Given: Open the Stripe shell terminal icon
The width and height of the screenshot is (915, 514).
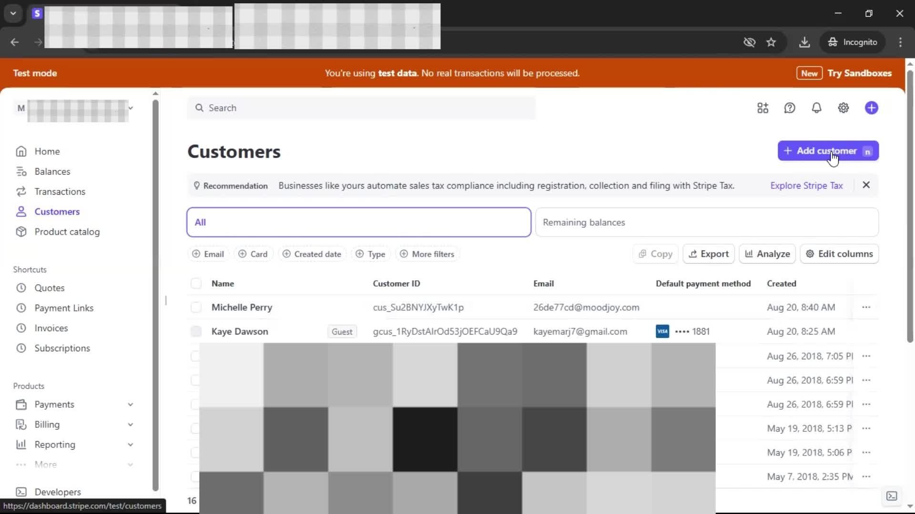Looking at the screenshot, I should coord(892,496).
